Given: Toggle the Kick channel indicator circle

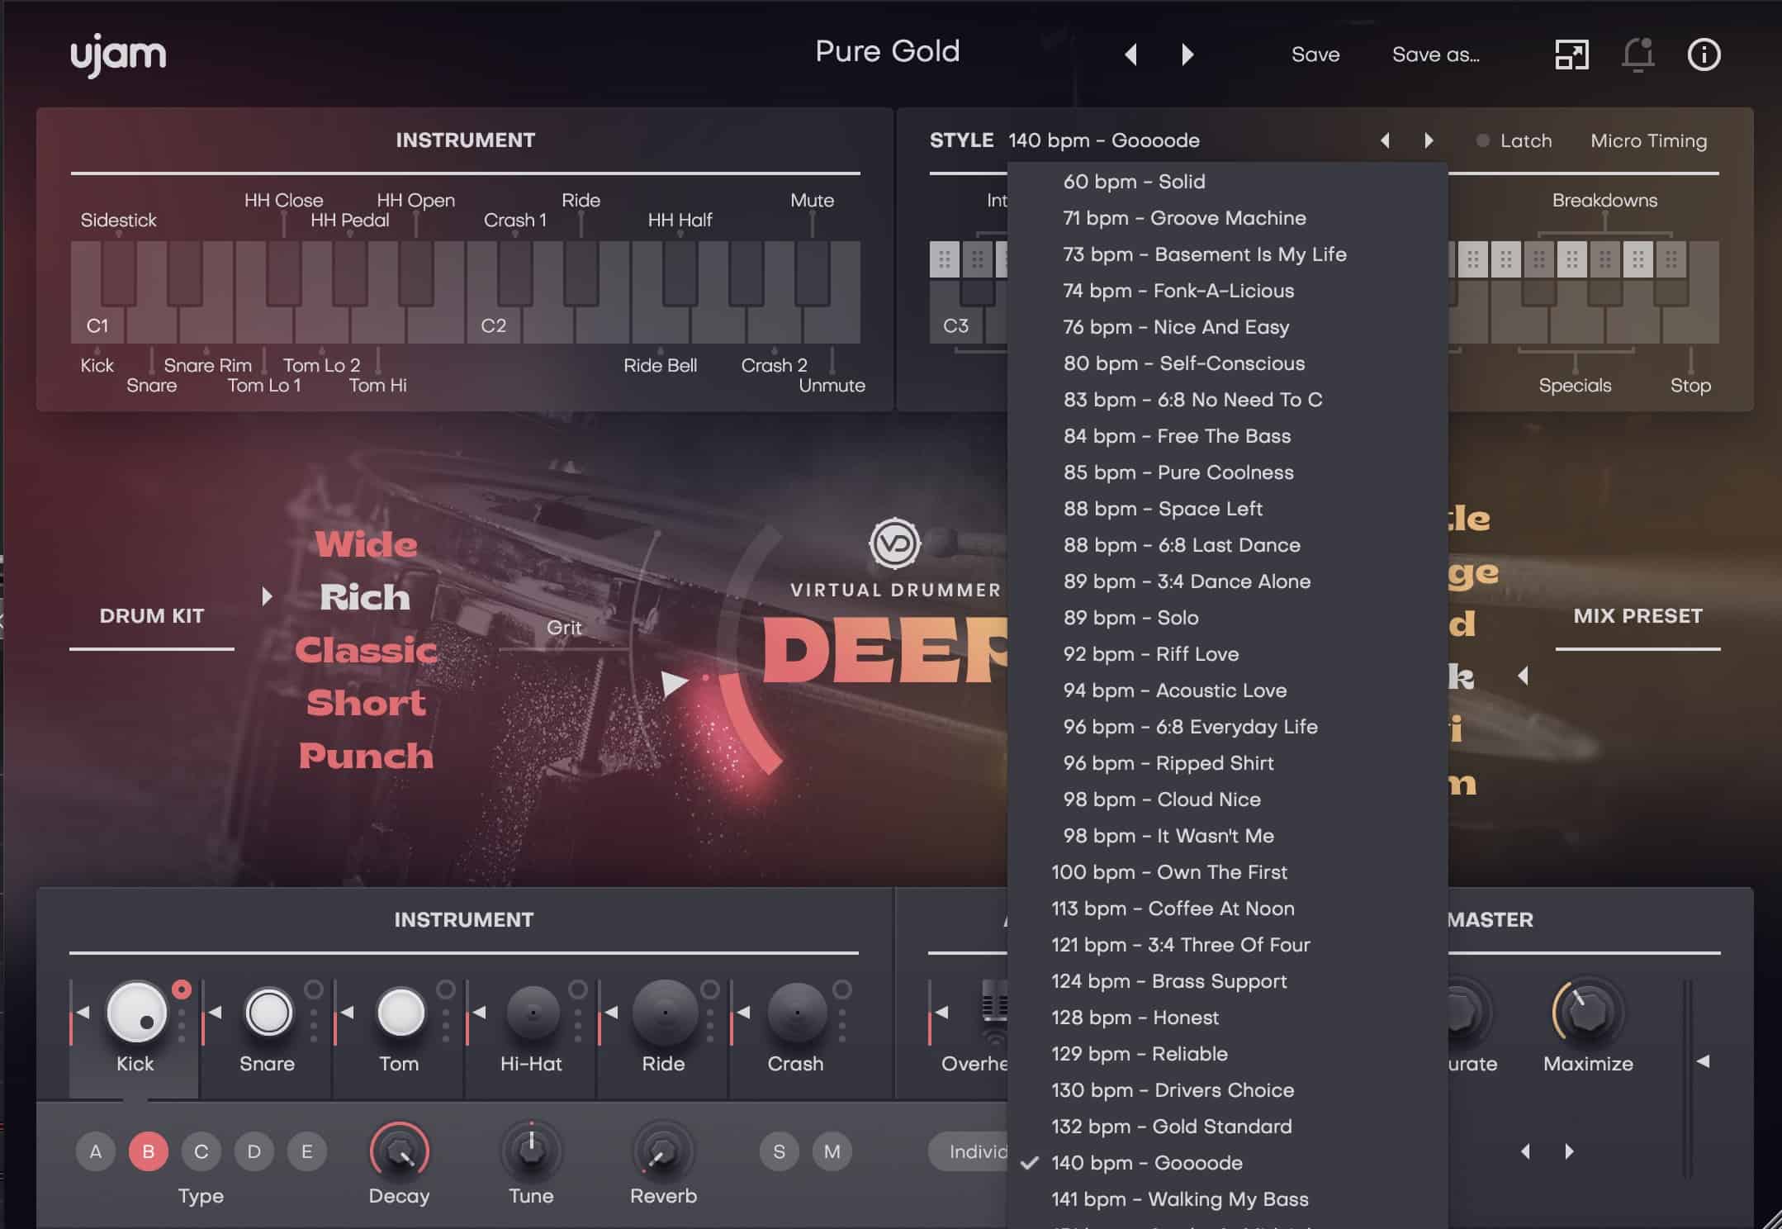Looking at the screenshot, I should pyautogui.click(x=182, y=989).
